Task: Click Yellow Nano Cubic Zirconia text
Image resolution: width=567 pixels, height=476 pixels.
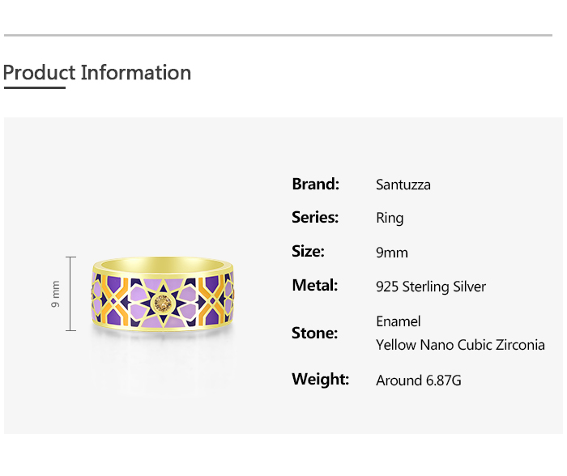Action: click(x=460, y=345)
